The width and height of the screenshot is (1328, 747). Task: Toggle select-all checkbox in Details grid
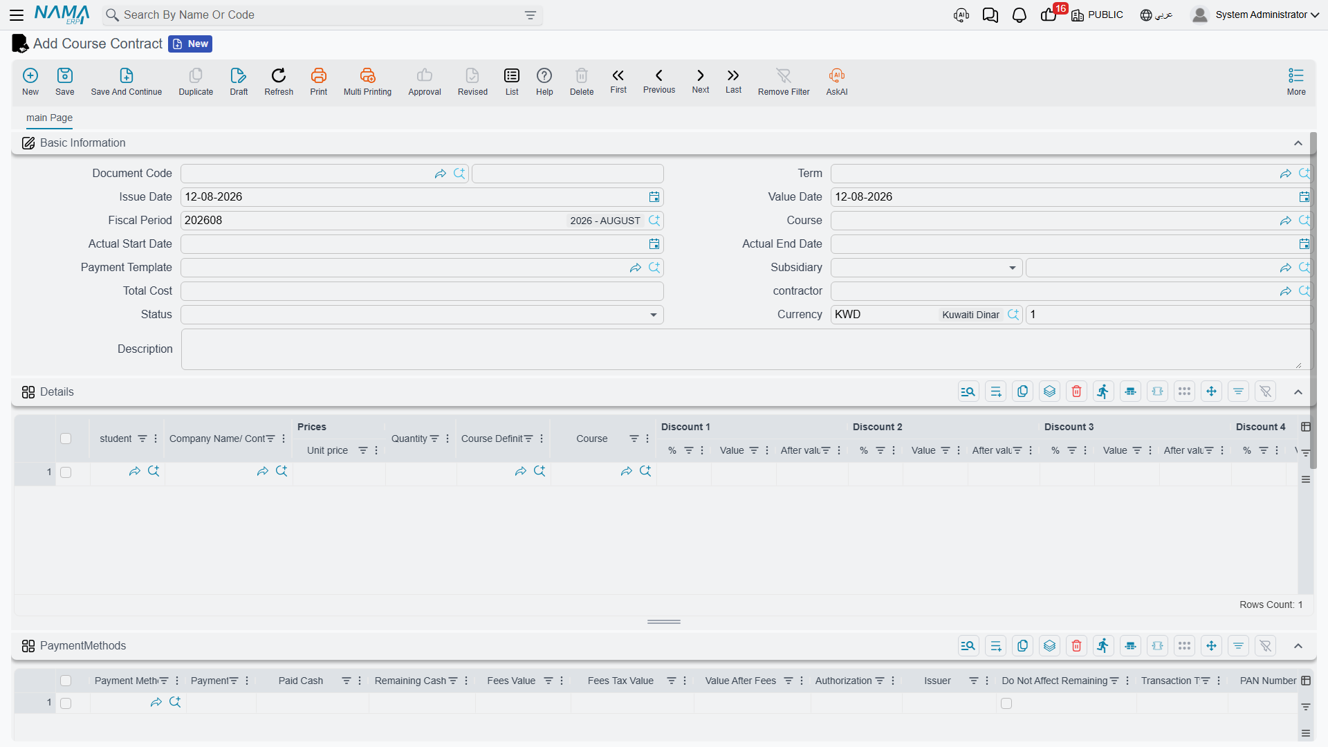66,439
